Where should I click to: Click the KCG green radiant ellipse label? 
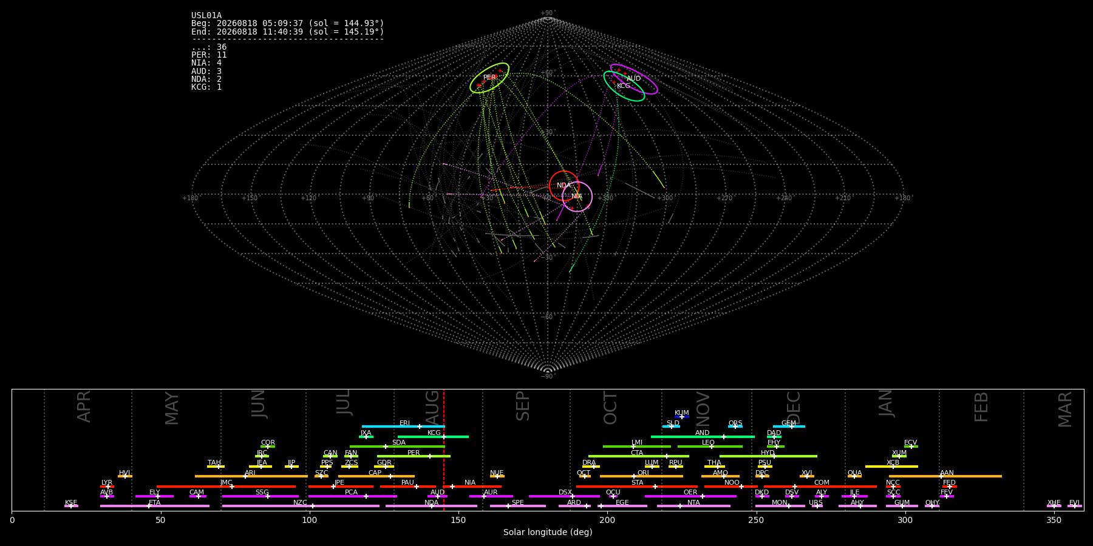click(x=624, y=86)
